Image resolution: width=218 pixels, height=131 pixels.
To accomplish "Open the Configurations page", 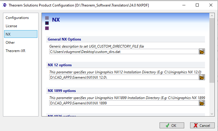I will click(21, 18).
